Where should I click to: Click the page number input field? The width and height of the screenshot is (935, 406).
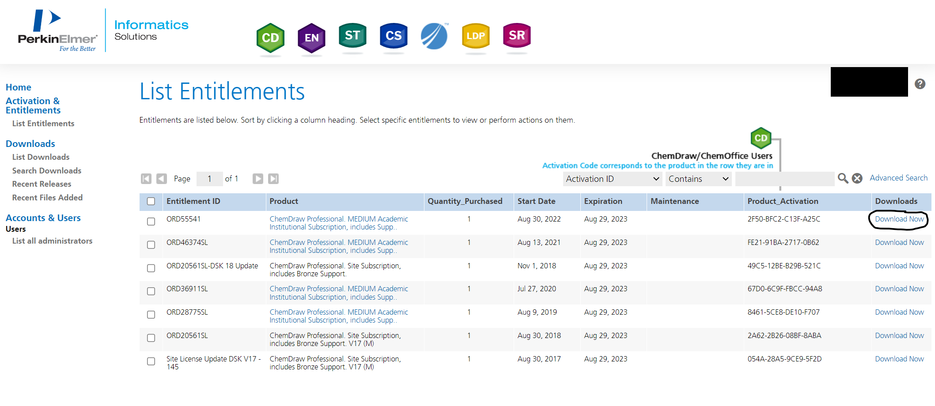(x=209, y=179)
